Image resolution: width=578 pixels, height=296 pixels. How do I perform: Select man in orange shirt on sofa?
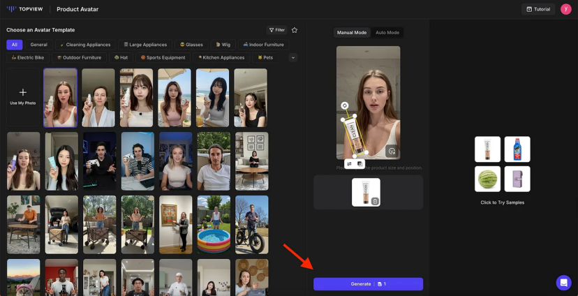(x=23, y=225)
